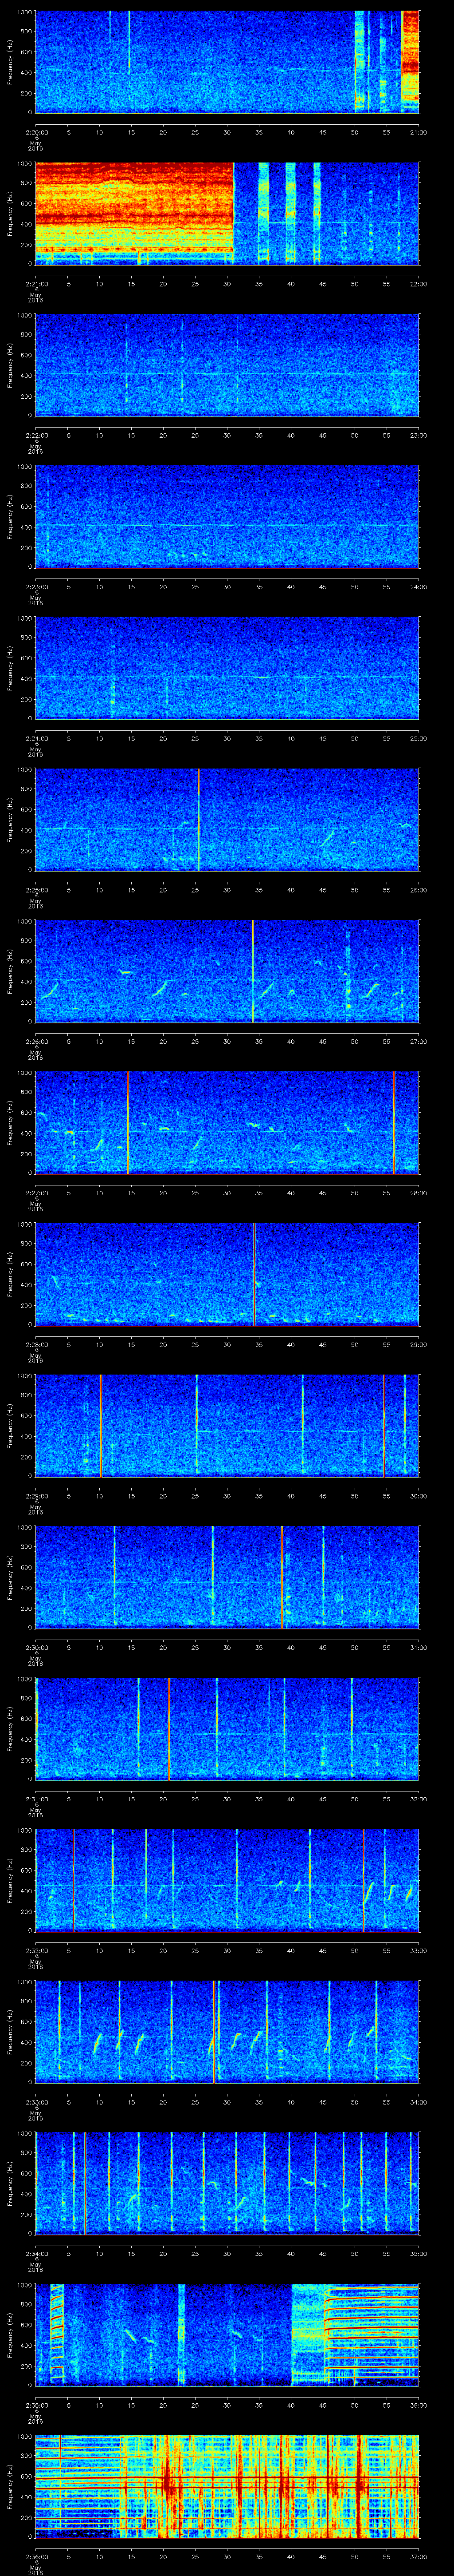
Task: Click 'Frequency (Hz)' axis title of 2:28:00 panel
Action: click(10, 1274)
